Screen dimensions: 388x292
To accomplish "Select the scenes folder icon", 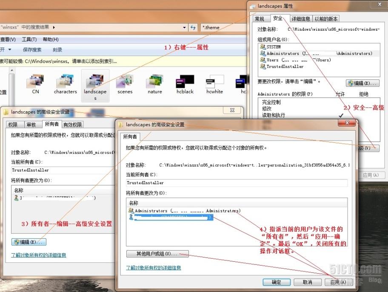I will (125, 81).
